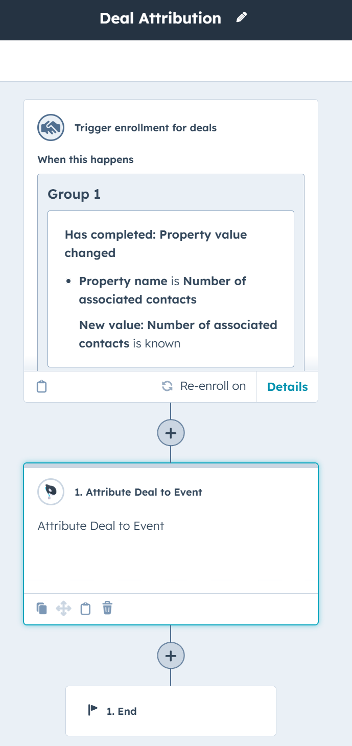Click the move action icon with four arrows

[x=63, y=609]
